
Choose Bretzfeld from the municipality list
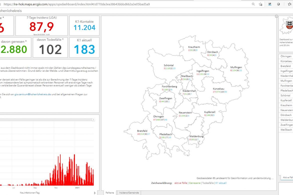click(x=286, y=66)
